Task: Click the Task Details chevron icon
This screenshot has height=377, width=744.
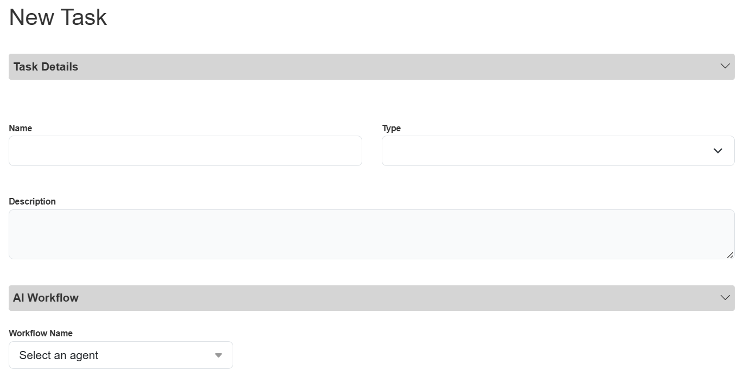Action: 725,66
